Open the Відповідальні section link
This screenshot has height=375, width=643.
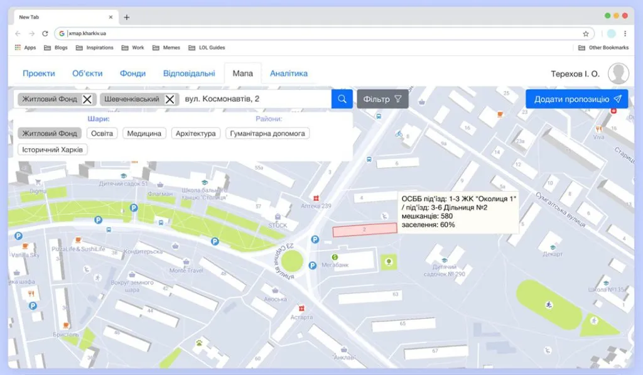tap(189, 73)
